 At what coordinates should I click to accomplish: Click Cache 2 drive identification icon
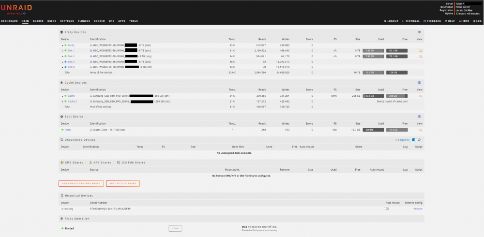pyautogui.click(x=91, y=101)
